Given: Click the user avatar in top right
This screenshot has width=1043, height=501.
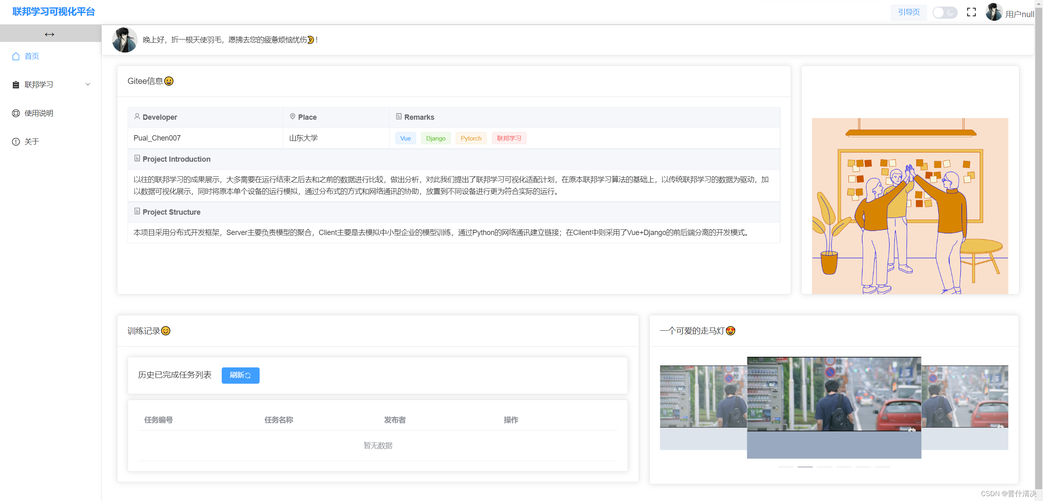Looking at the screenshot, I should click(994, 12).
